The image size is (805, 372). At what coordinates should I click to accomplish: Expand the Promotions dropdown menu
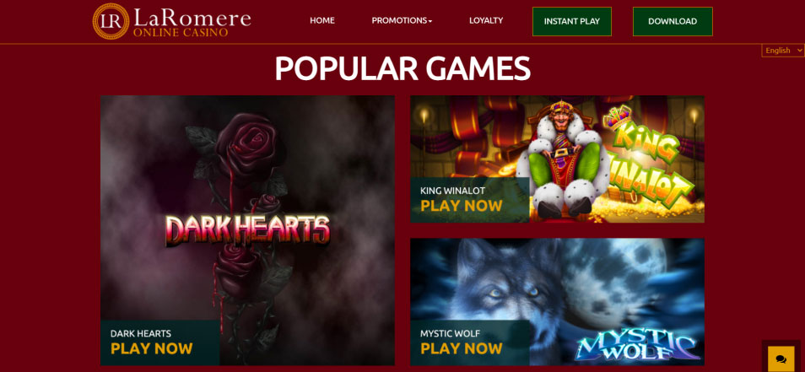point(402,21)
